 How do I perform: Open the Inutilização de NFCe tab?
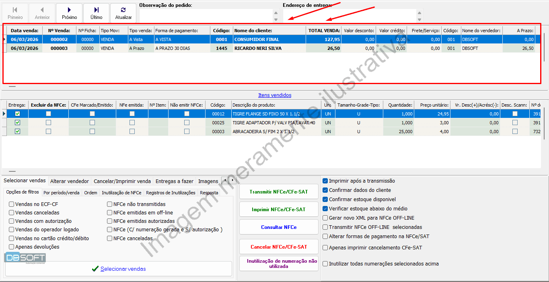click(x=121, y=193)
